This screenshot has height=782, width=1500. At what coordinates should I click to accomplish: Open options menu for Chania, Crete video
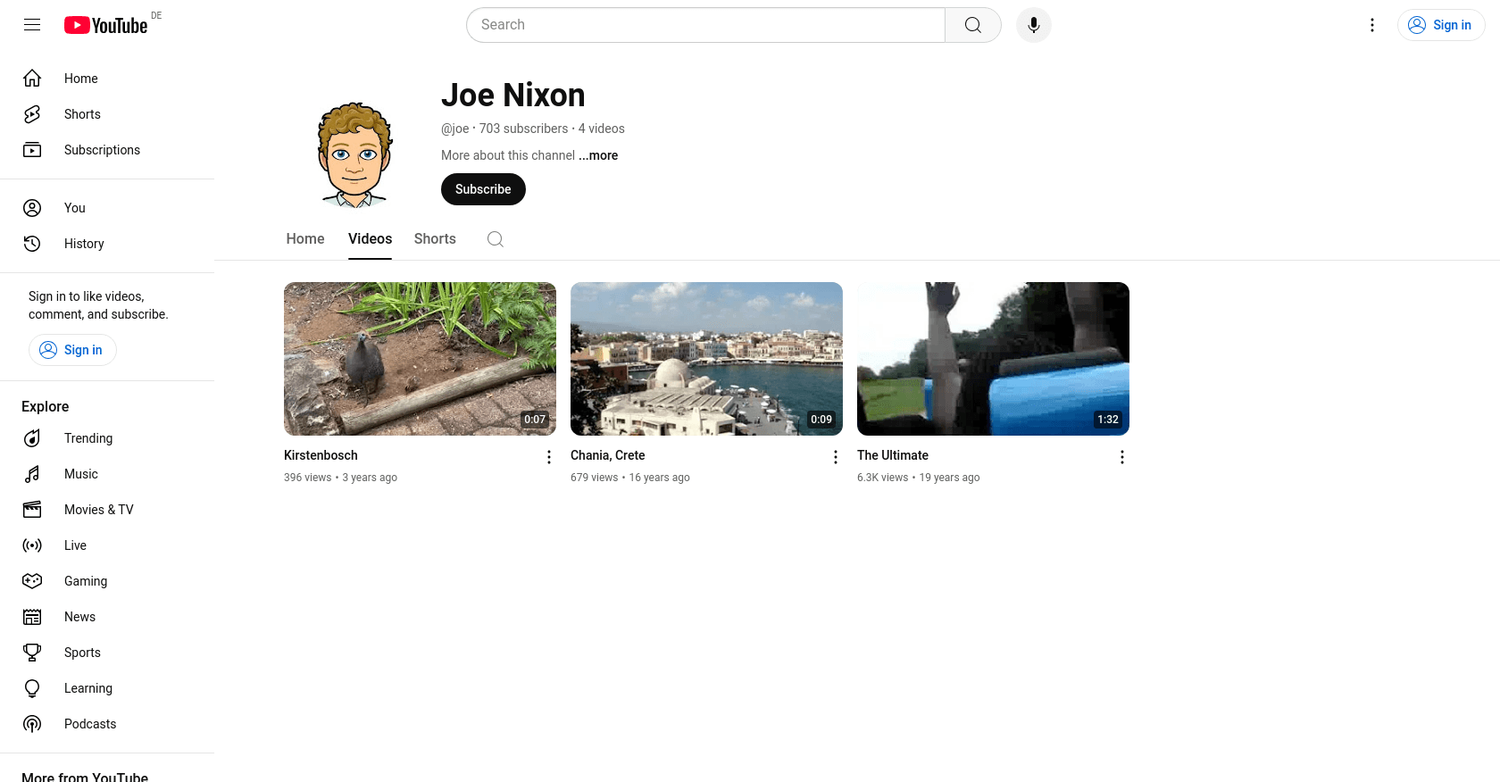(x=836, y=457)
